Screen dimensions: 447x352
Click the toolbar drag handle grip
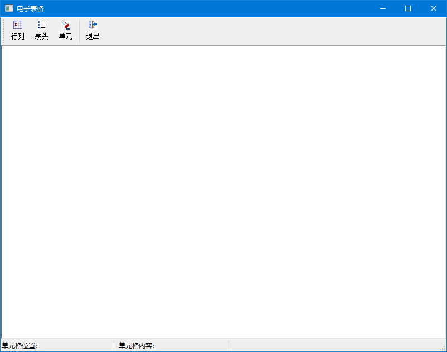point(3,31)
